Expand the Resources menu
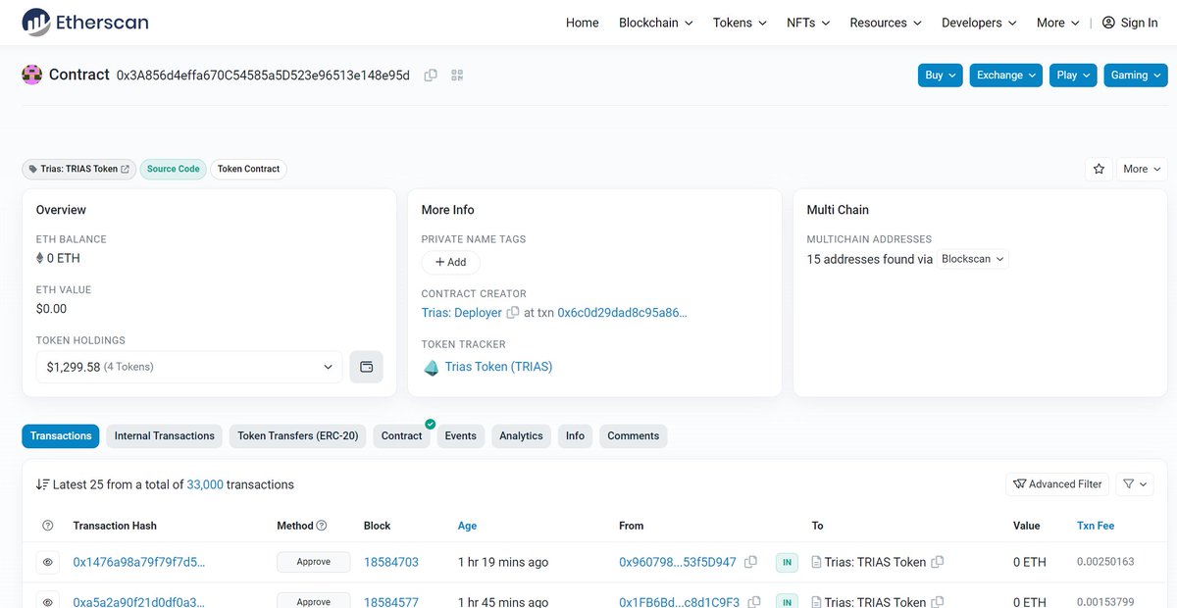 coord(886,23)
